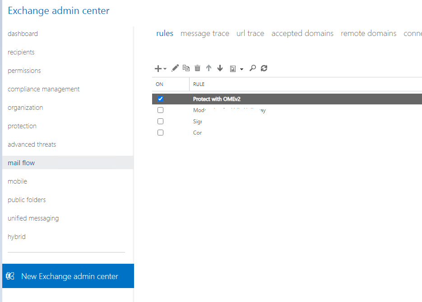Enable the rule starting with 'Cor'
This screenshot has height=302, width=422.
tap(160, 133)
